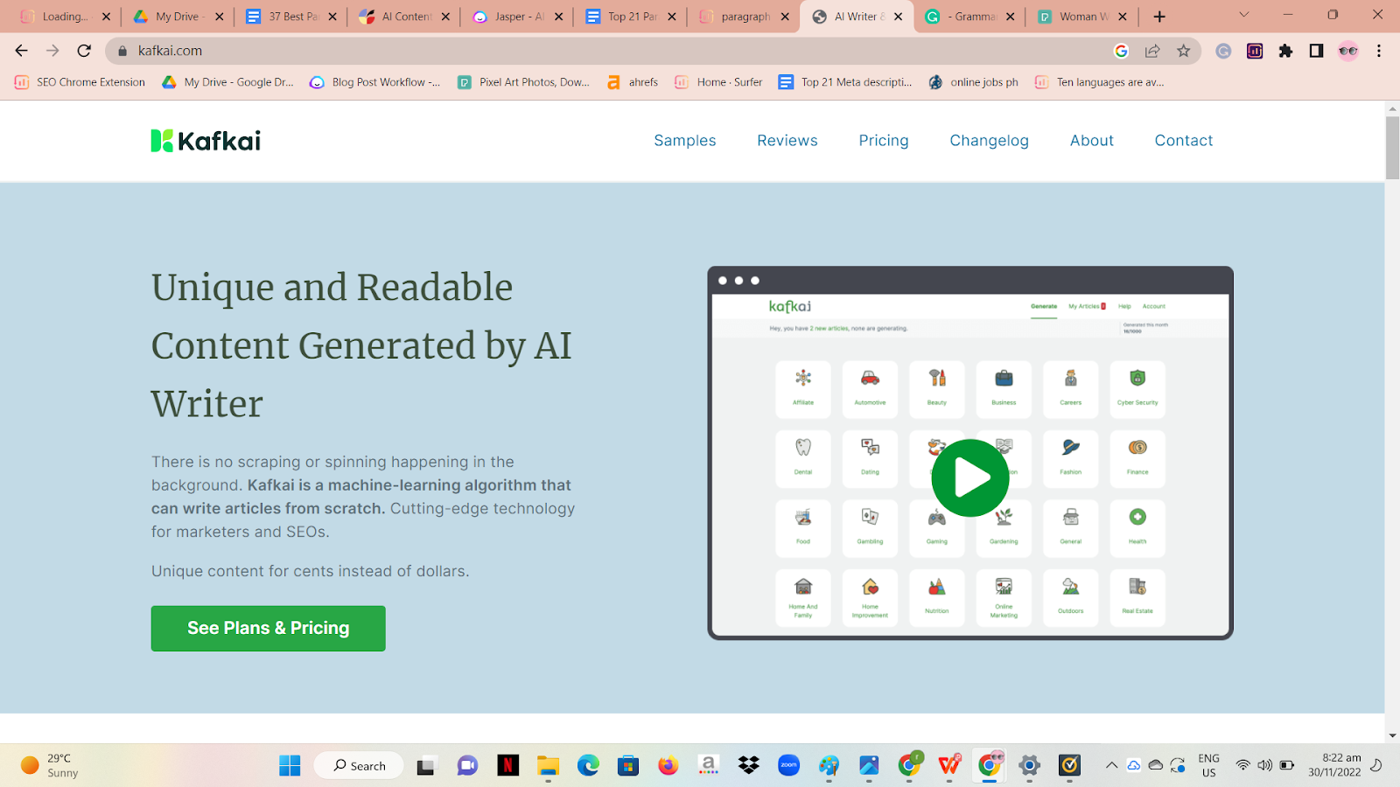Open Dropbox from the taskbar

[x=748, y=766]
